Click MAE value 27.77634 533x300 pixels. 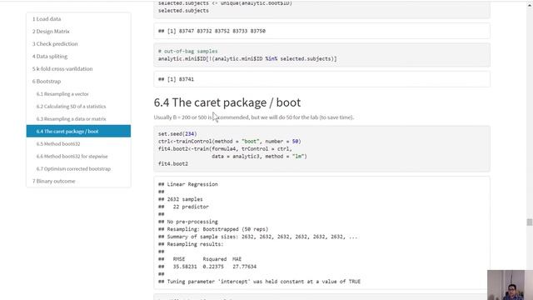[244, 267]
